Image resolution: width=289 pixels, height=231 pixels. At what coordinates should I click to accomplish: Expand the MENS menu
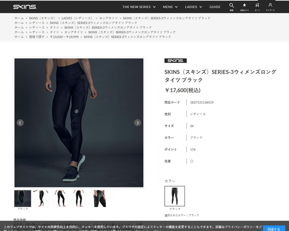pos(170,7)
